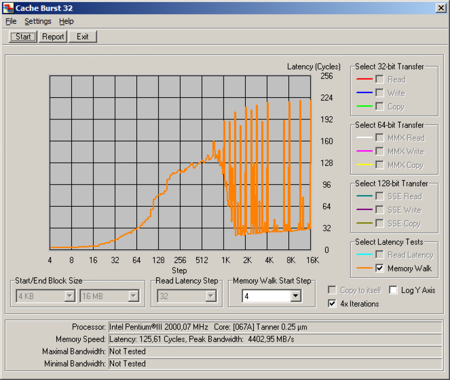Open the Settings menu
This screenshot has width=450, height=380.
(x=38, y=21)
